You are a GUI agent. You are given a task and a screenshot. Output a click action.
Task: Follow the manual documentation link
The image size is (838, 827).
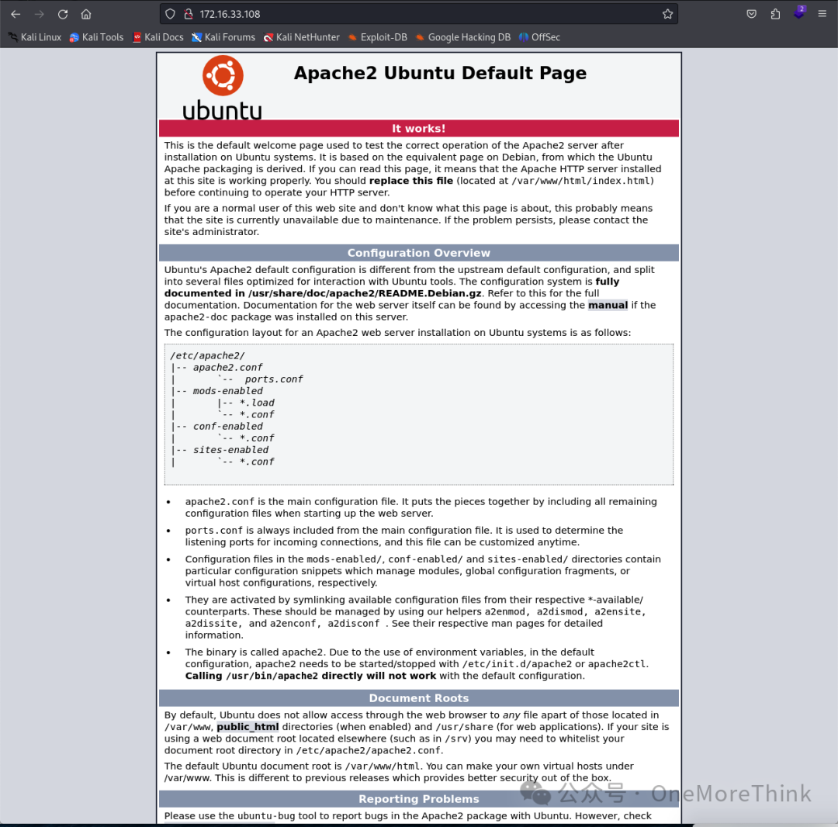608,305
